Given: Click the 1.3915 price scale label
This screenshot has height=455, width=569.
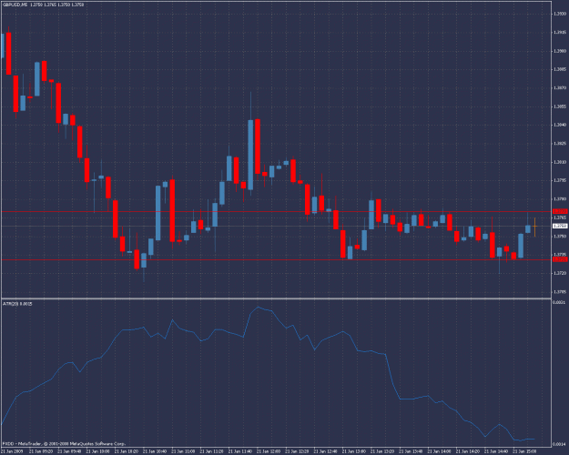Looking at the screenshot, I should pyautogui.click(x=560, y=32).
